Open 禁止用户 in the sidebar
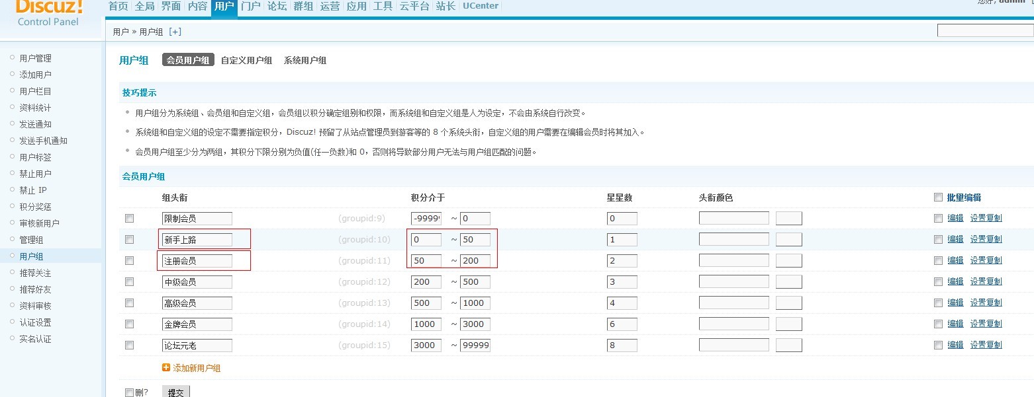Image resolution: width=1034 pixels, height=397 pixels. 35,174
